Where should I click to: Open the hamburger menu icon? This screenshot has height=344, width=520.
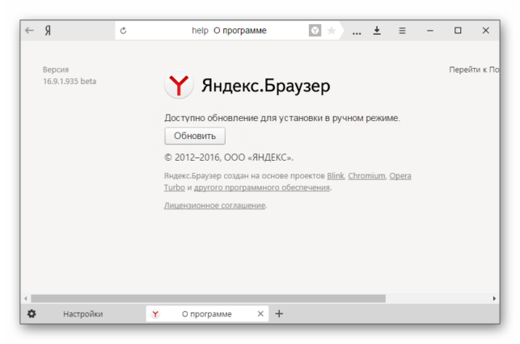(x=402, y=31)
